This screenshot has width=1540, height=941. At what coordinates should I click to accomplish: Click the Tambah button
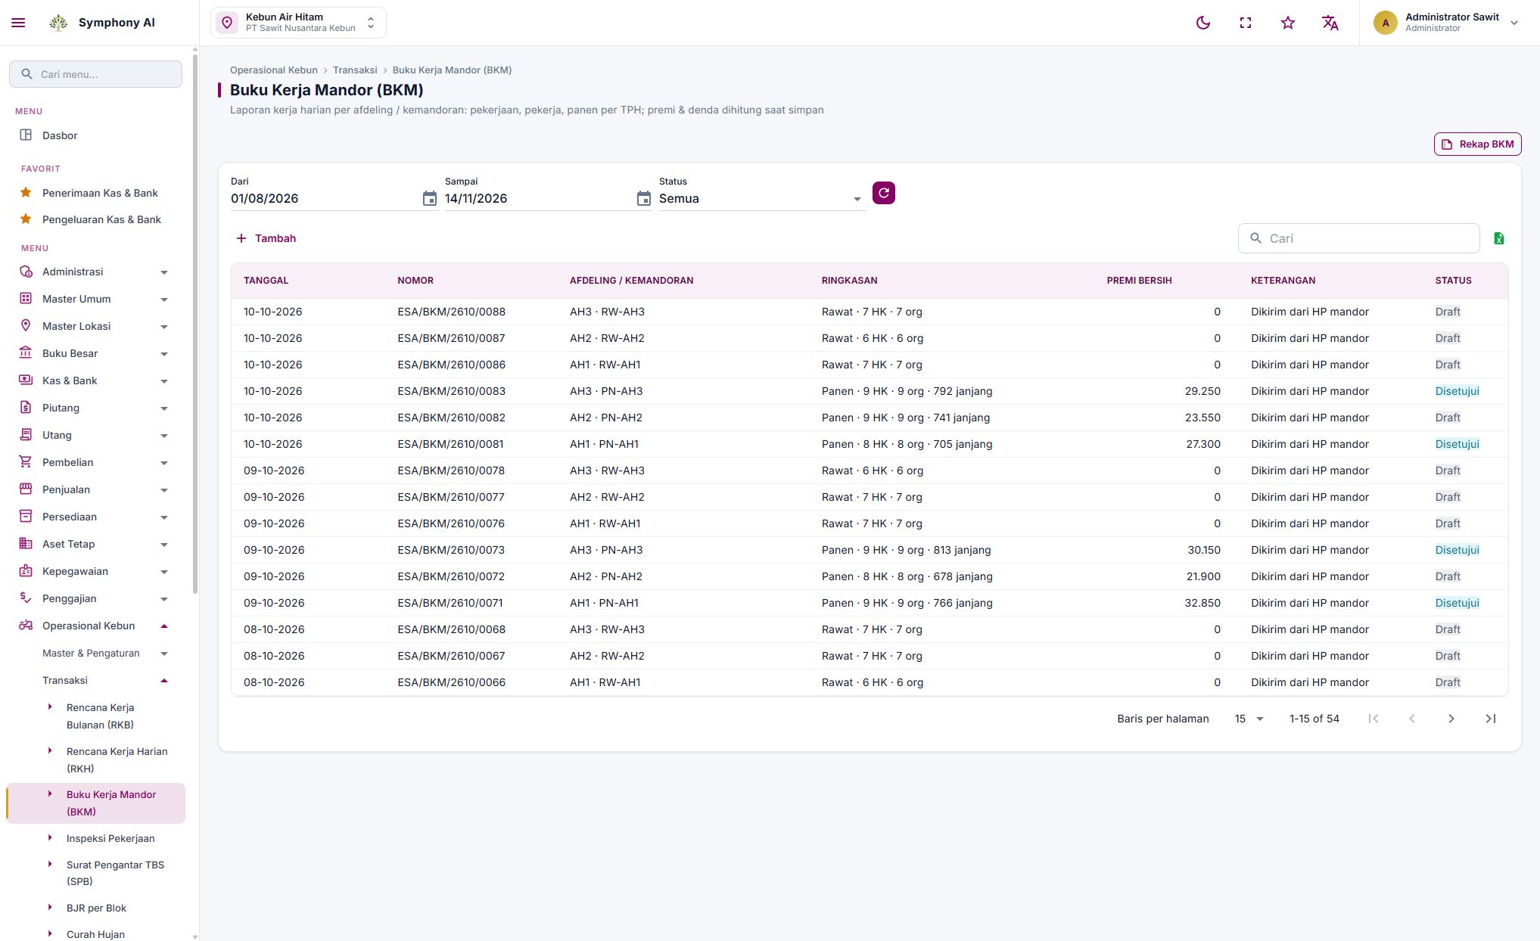tap(266, 238)
